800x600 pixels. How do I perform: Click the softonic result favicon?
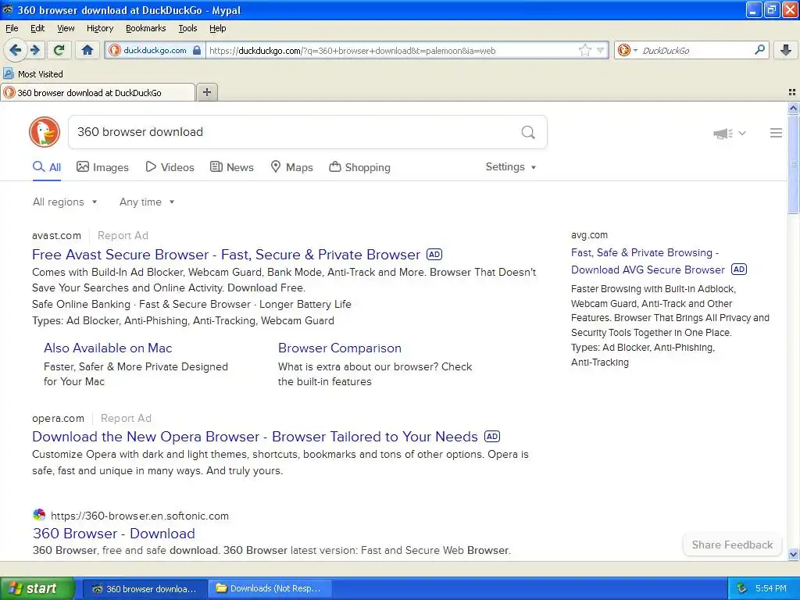(39, 515)
